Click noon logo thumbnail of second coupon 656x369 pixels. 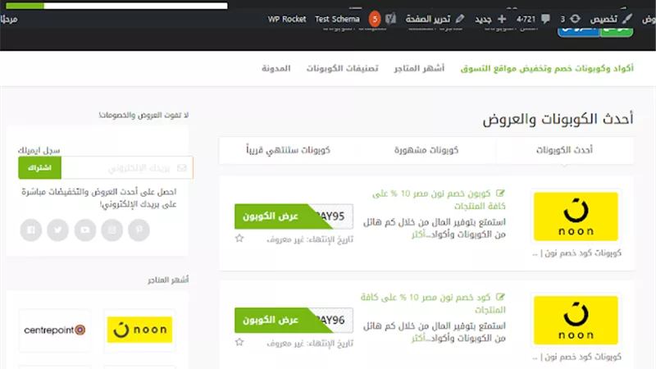point(576,320)
